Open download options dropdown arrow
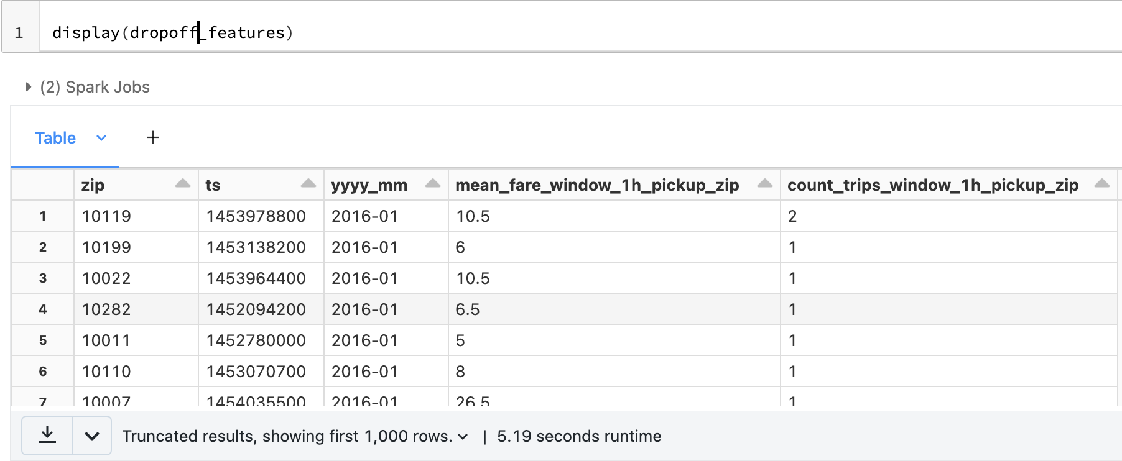 [92, 436]
